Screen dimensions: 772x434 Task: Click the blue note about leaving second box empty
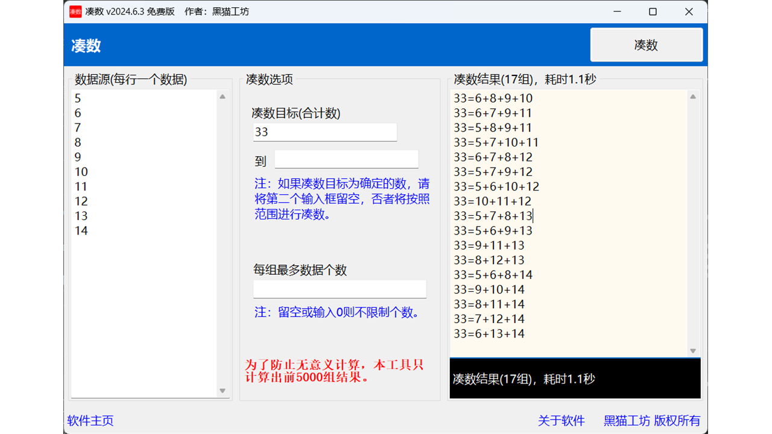click(x=342, y=199)
